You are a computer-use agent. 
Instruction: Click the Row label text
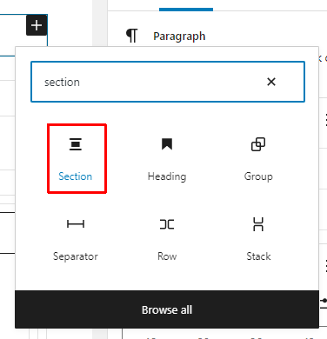pos(167,256)
